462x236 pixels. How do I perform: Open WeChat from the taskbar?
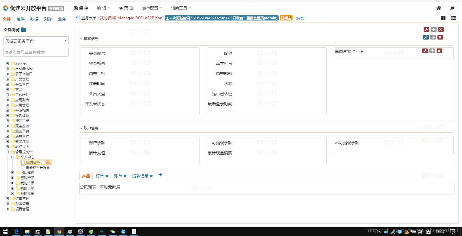[113, 232]
